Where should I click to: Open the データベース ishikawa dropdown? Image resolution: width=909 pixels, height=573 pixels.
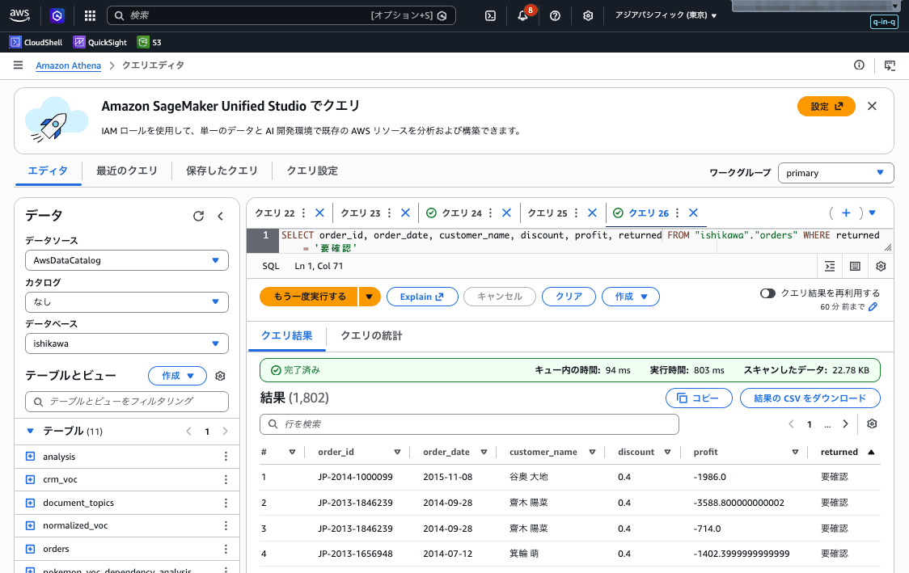click(x=126, y=343)
